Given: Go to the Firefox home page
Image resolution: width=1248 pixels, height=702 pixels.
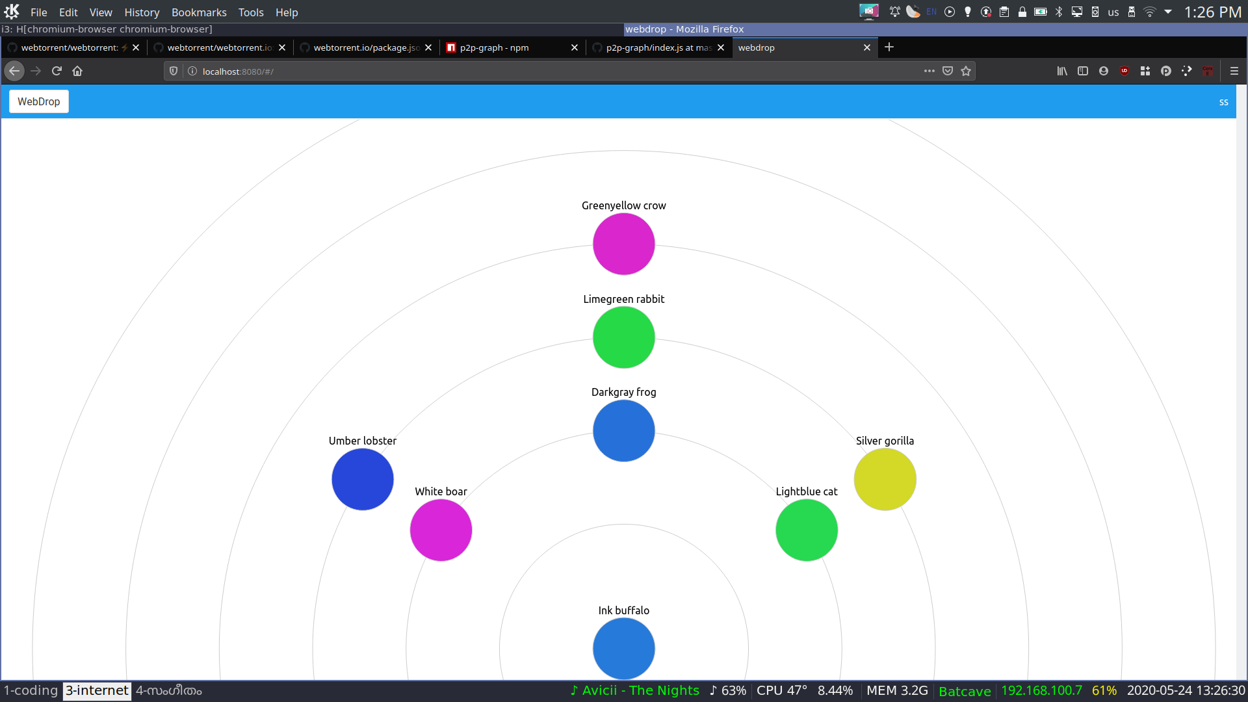Looking at the screenshot, I should click(77, 71).
